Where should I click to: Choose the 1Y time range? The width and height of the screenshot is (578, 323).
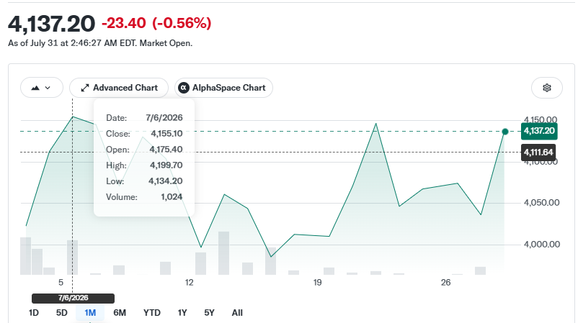182,313
